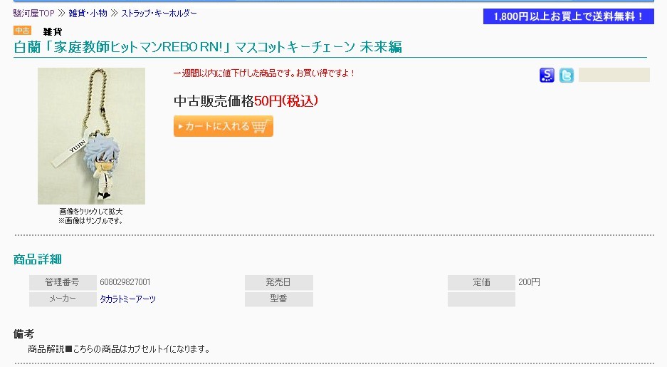
Task: Select the management number 608029827001
Action: [x=125, y=282]
